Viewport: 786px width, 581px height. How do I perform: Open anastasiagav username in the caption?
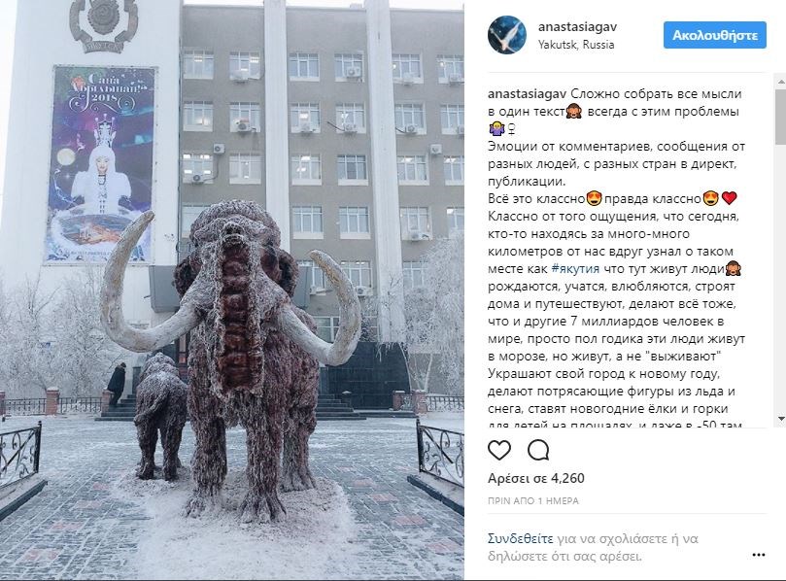click(527, 93)
